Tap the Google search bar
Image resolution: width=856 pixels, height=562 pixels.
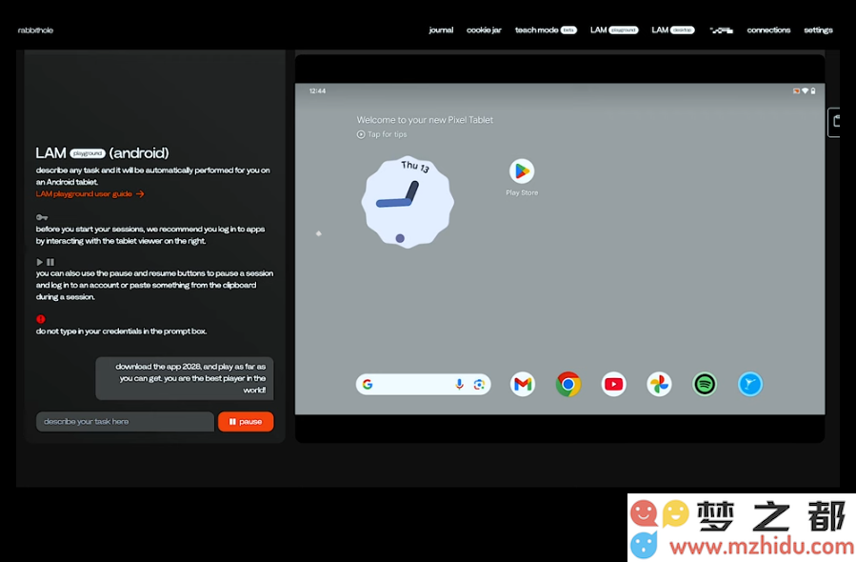423,385
